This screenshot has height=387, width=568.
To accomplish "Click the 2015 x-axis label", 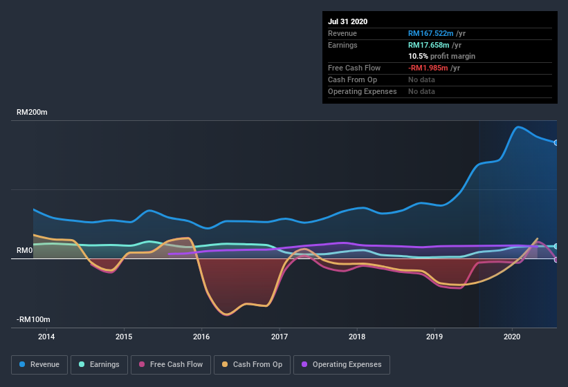I will [124, 337].
